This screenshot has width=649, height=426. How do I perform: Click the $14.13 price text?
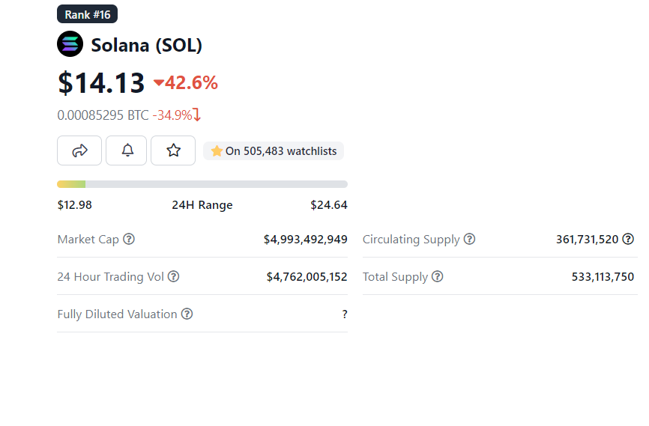(101, 82)
